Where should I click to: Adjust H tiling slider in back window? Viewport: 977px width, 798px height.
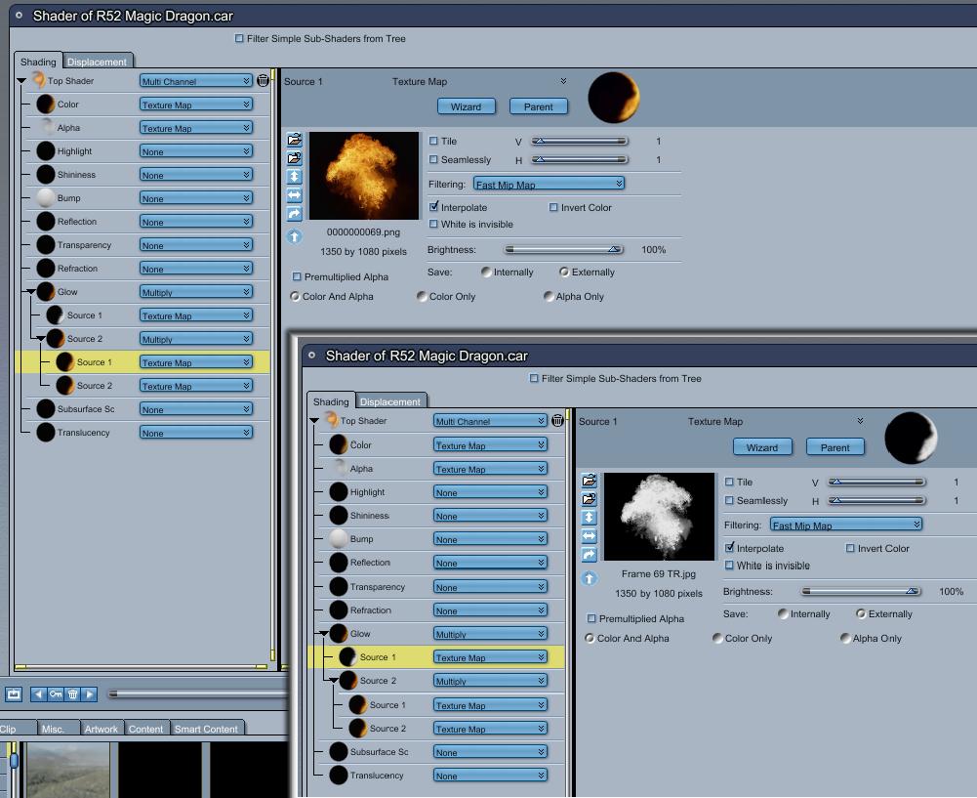579,159
